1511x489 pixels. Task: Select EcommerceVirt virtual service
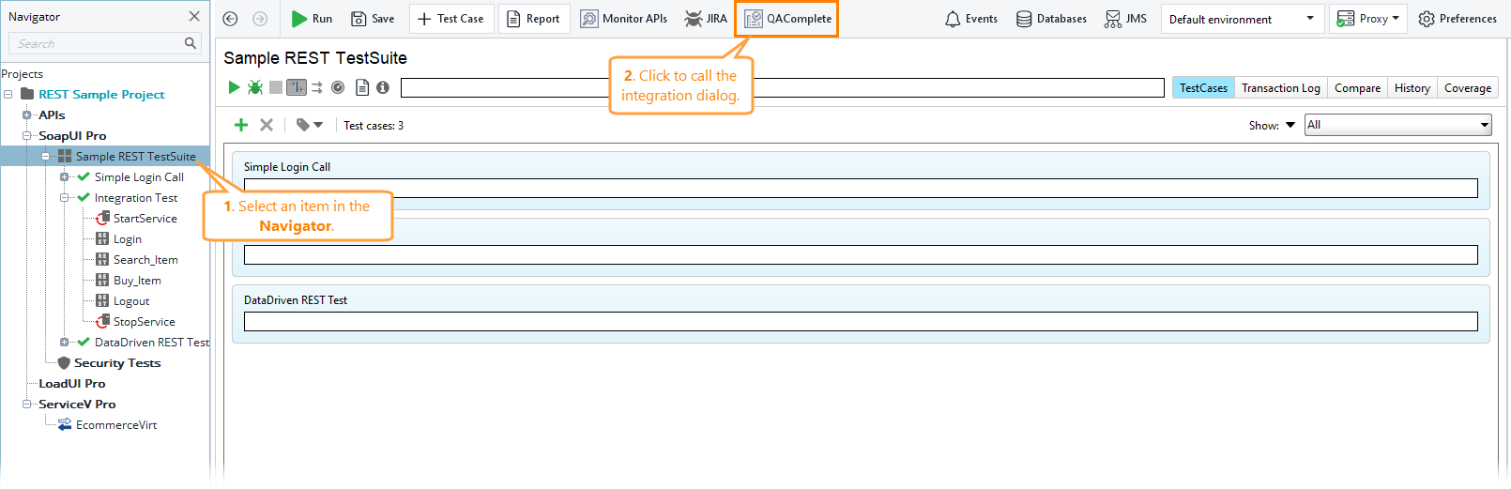click(x=116, y=424)
